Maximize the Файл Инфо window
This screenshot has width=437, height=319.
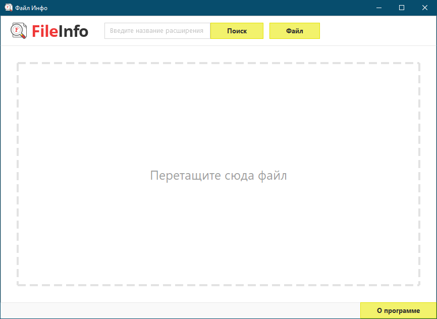[402, 8]
